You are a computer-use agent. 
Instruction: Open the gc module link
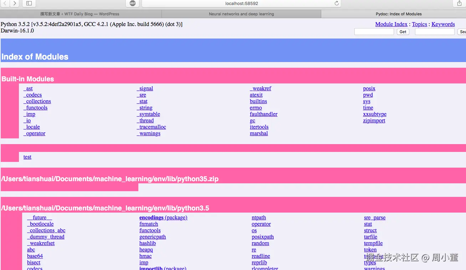tap(252, 121)
